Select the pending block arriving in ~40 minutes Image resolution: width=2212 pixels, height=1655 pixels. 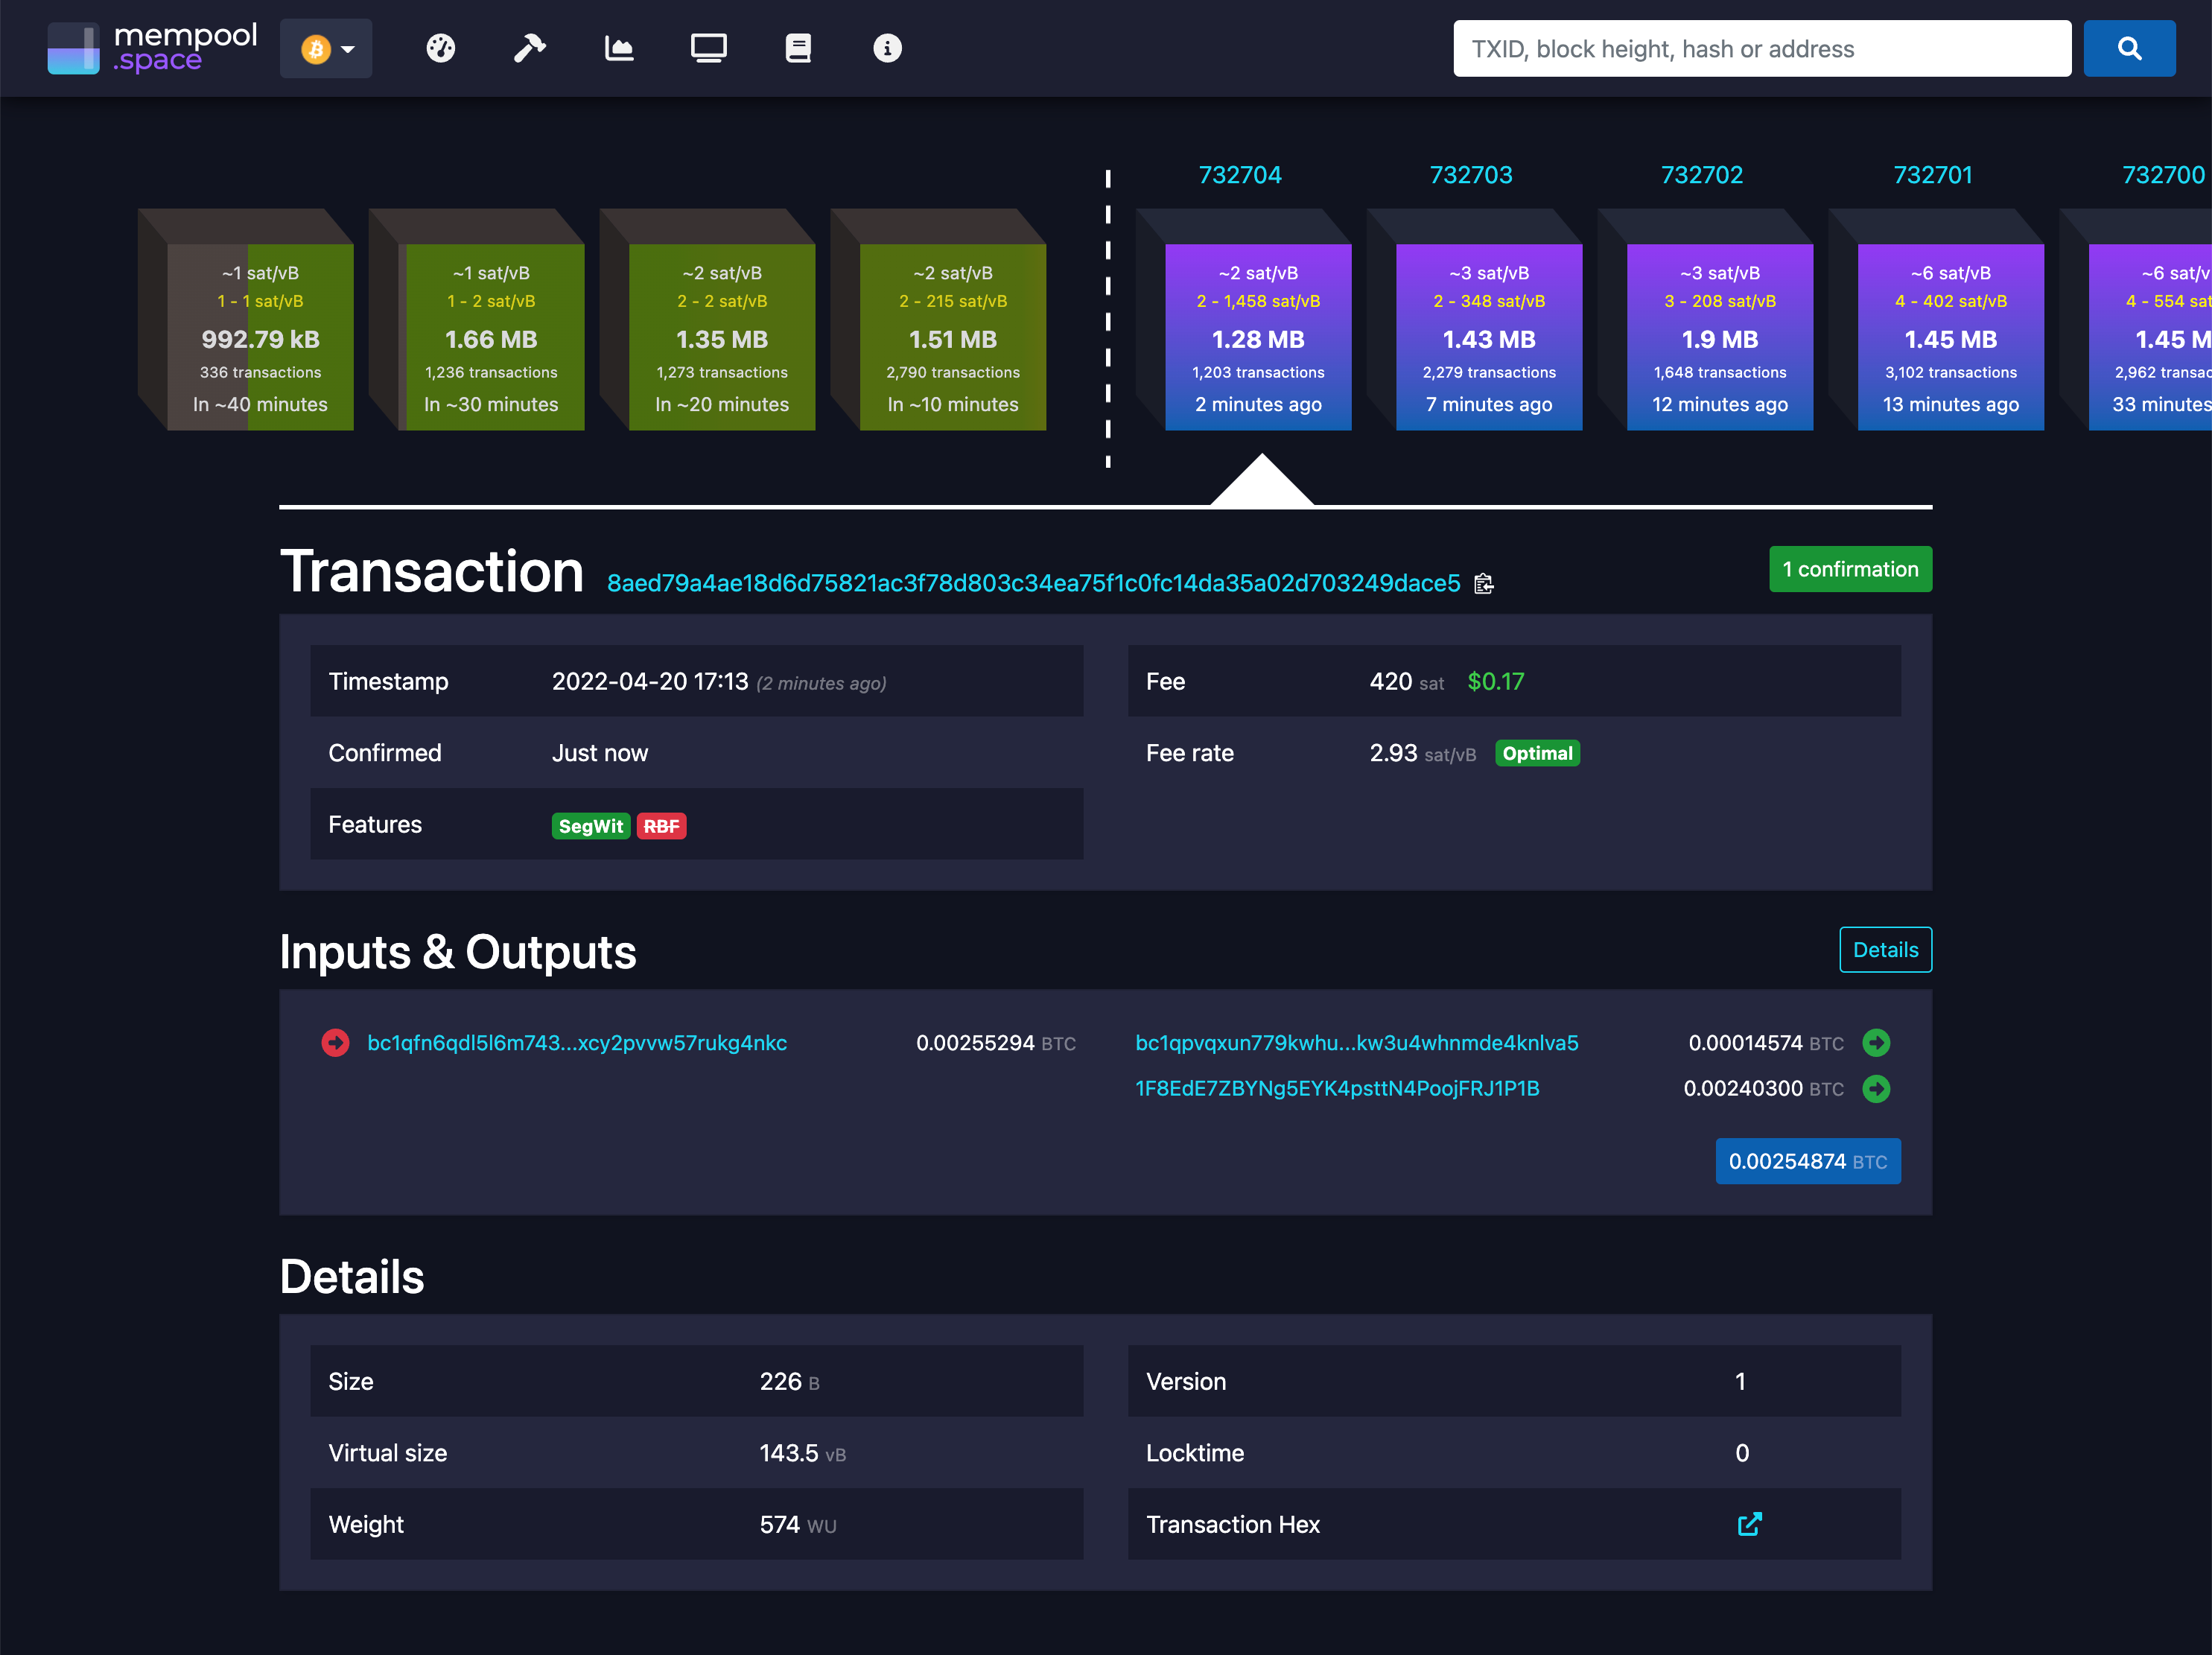(x=260, y=337)
